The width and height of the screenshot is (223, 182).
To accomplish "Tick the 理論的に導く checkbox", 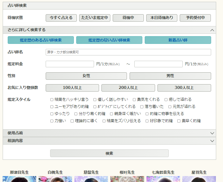I will tap(72, 121).
